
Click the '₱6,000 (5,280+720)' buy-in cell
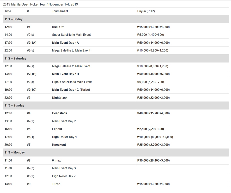pyautogui.click(x=182, y=82)
